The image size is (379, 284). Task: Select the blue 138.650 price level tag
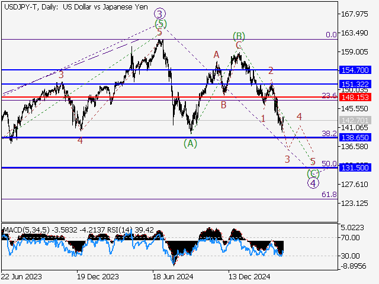coord(356,137)
